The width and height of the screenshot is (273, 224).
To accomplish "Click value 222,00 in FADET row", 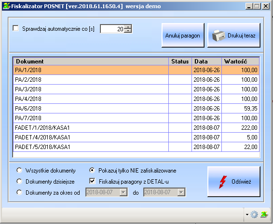I will (249, 128).
